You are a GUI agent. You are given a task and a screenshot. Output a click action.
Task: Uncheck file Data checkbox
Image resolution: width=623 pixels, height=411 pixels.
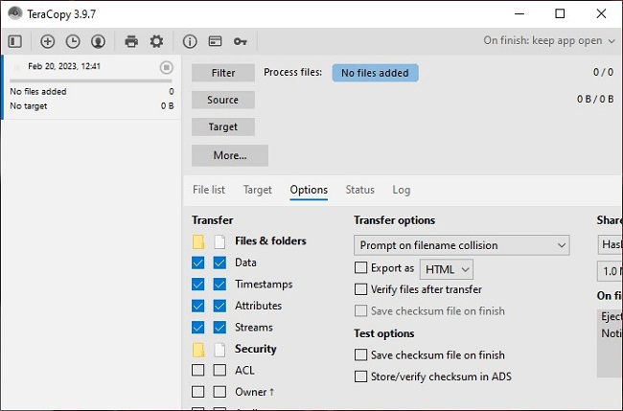coord(219,263)
